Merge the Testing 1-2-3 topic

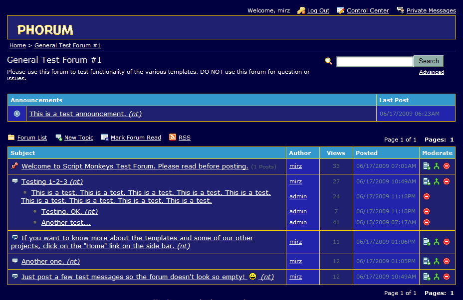437,181
